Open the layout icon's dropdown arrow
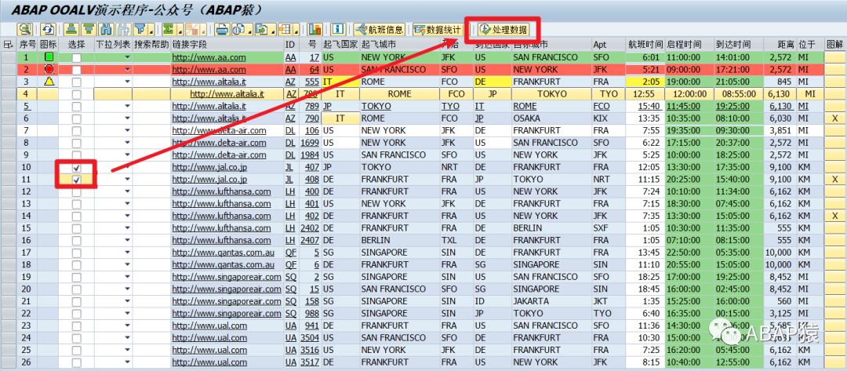This screenshot has height=371, width=847. [296, 29]
